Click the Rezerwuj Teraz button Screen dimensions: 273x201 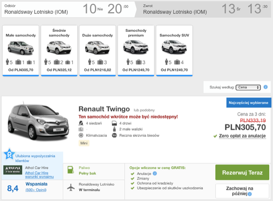pos(242,173)
